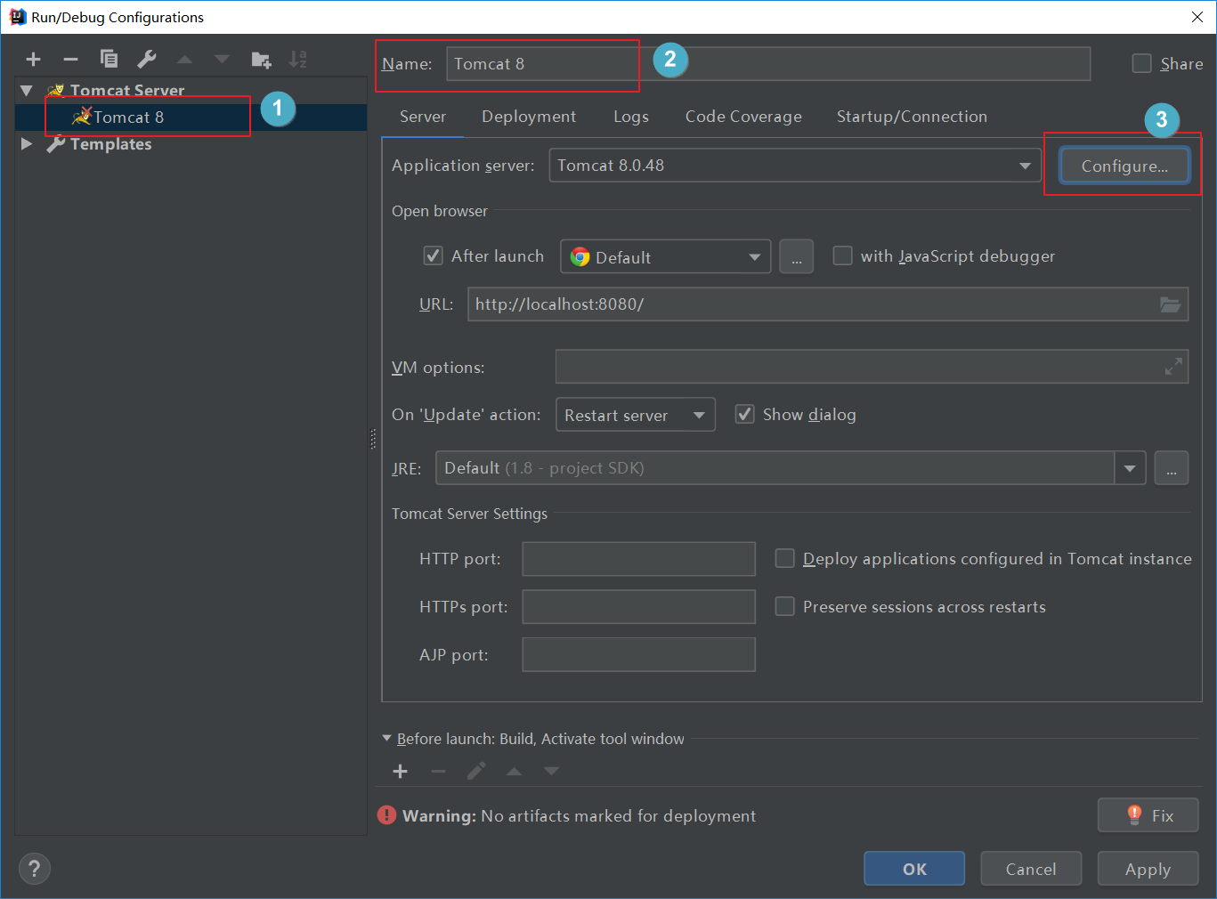Open the Application server dropdown
The width and height of the screenshot is (1217, 899).
pos(796,166)
